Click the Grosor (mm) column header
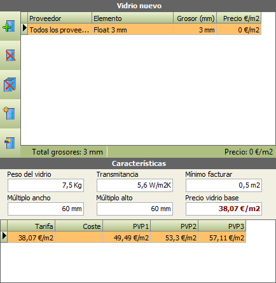Image resolution: width=276 pixels, height=283 pixels. (195, 18)
